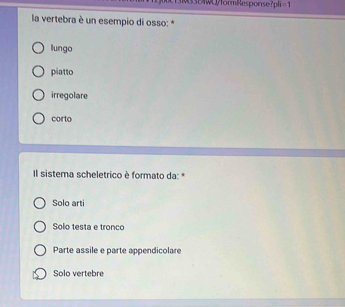The image size is (345, 307).
Task: Select 'Solo testa e tronco' option
Action: (40, 227)
